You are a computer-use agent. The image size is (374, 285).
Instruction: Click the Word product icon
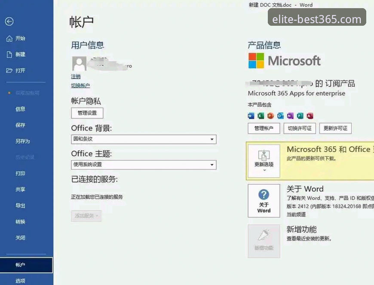coord(251,116)
